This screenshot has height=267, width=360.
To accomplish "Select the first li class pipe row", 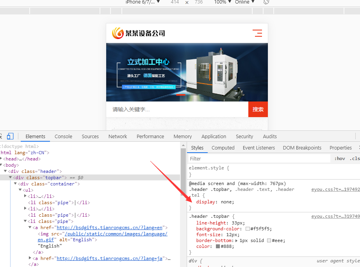I will 59,203.
